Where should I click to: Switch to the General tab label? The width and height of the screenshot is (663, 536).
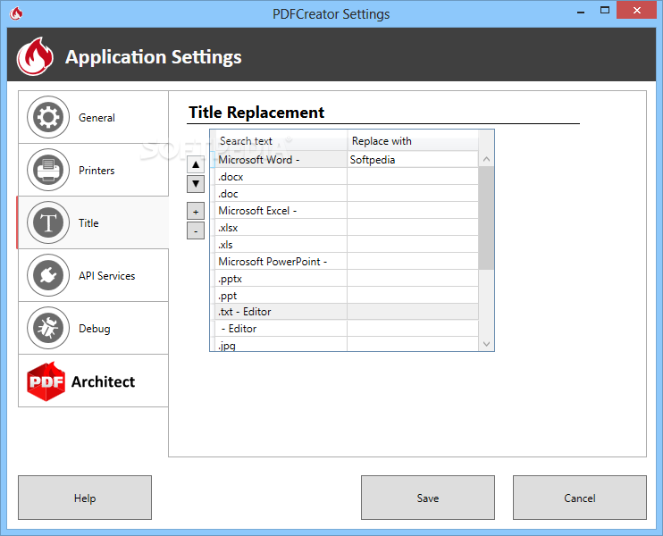(x=97, y=118)
